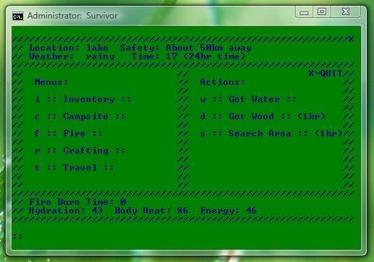Click the 'Body Heat: 86' status
This screenshot has width=374, height=262.
151,211
